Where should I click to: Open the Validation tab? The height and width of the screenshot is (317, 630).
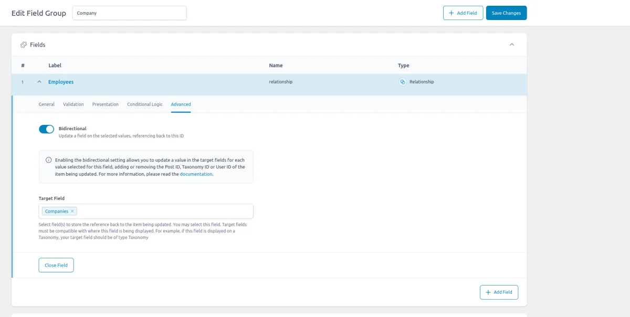[73, 104]
